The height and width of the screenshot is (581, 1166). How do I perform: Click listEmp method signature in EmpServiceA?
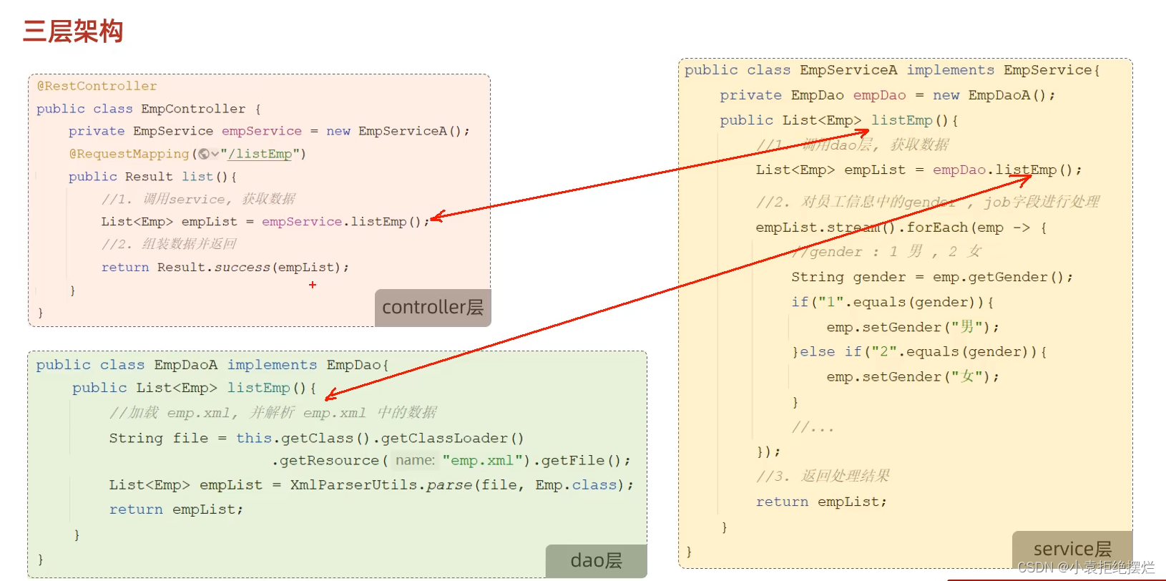pyautogui.click(x=839, y=120)
